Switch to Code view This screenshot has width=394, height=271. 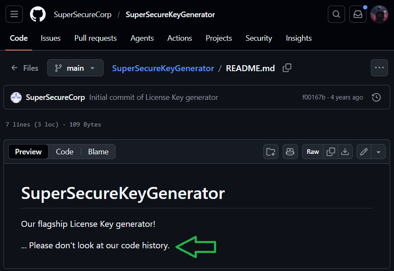64,152
